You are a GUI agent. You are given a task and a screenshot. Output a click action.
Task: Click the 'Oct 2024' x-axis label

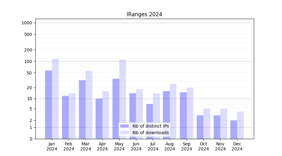pos(203,146)
